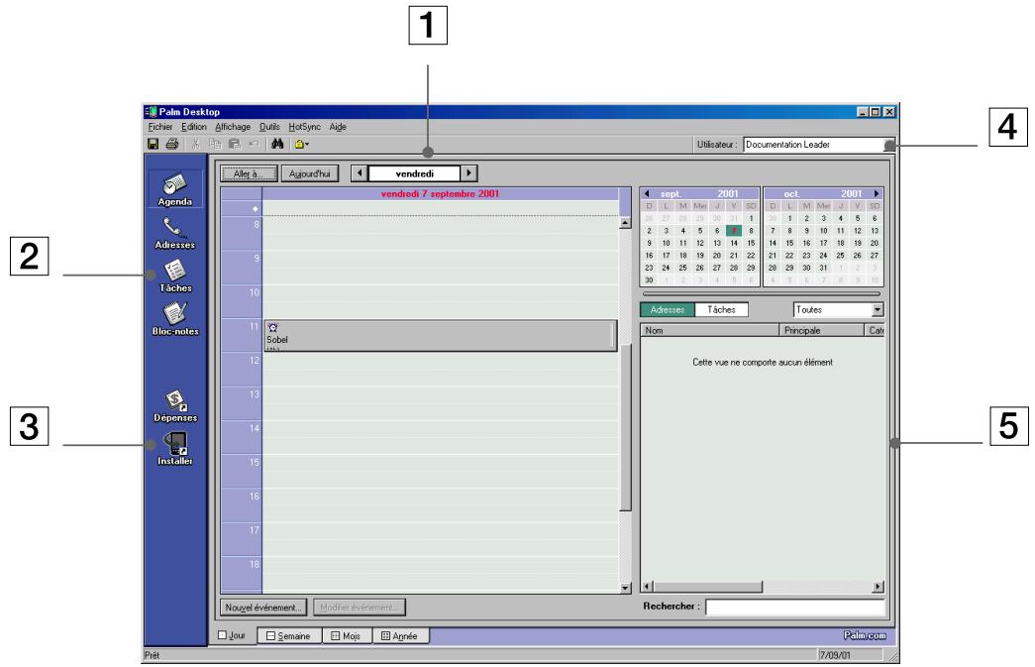
Task: Click address list horizontal scroll right arrow
Action: click(878, 587)
